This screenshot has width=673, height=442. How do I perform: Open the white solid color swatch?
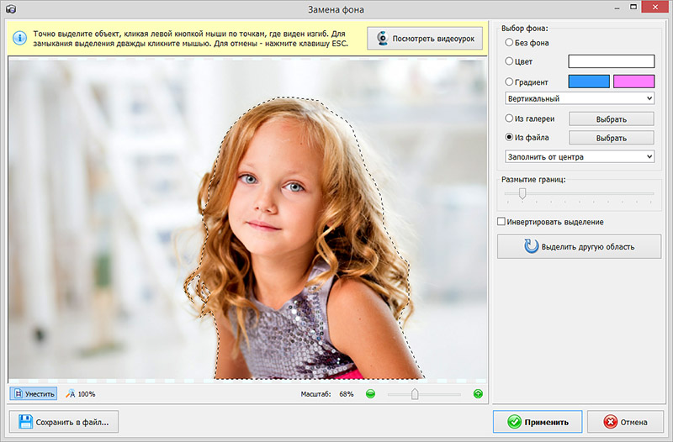coord(612,61)
